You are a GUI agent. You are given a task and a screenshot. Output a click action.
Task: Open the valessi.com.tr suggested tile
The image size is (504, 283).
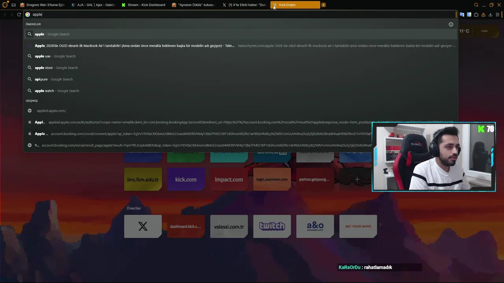coord(229,226)
